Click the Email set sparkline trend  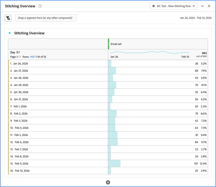tap(150, 52)
